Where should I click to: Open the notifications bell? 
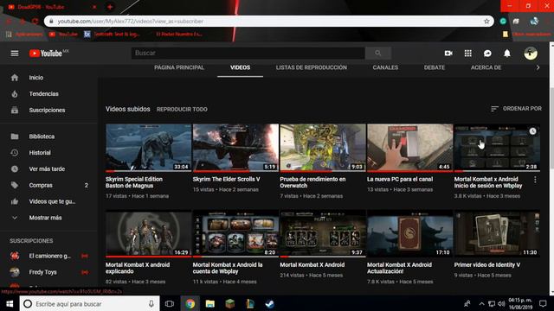click(x=506, y=54)
